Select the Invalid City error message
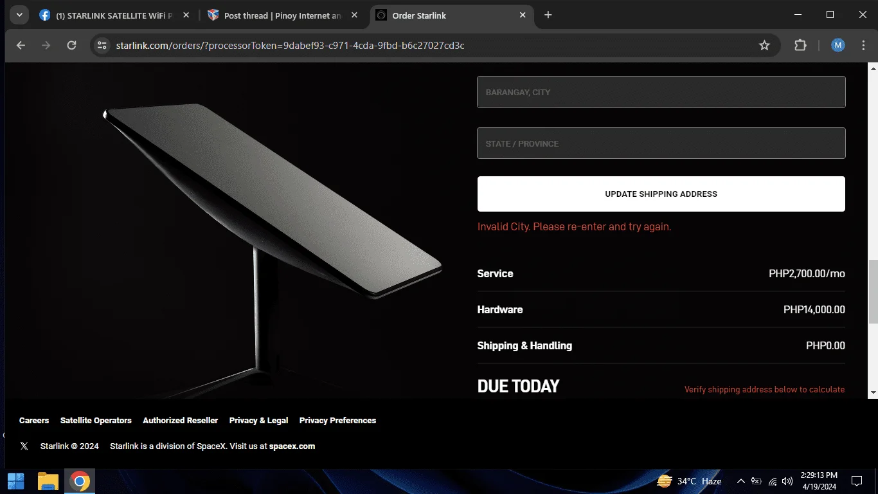 coord(574,226)
